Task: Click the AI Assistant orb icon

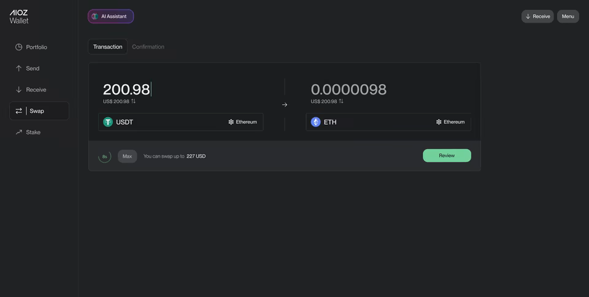Action: click(x=95, y=17)
